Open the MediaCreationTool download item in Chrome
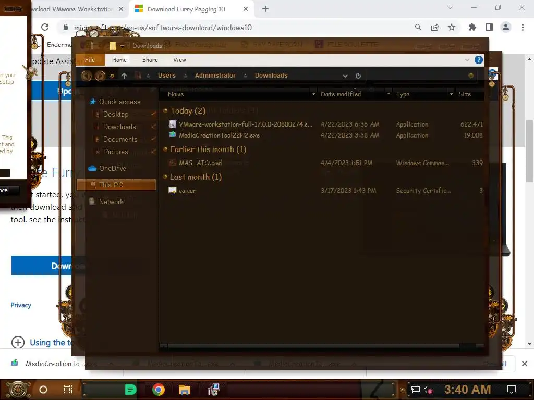The height and width of the screenshot is (400, 534). point(54,364)
